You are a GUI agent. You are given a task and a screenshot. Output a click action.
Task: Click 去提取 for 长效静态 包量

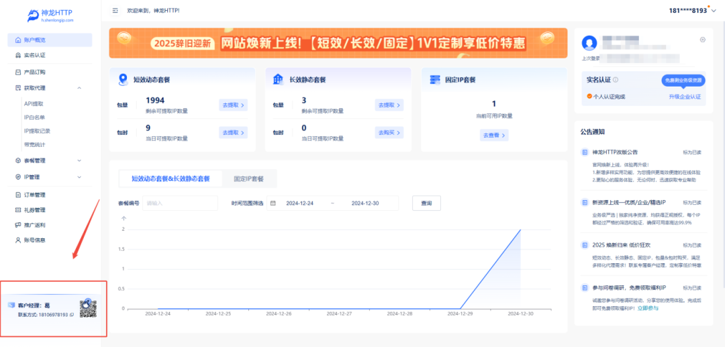click(x=389, y=105)
